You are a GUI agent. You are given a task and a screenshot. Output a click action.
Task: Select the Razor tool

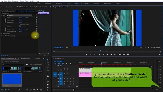coord(48,76)
